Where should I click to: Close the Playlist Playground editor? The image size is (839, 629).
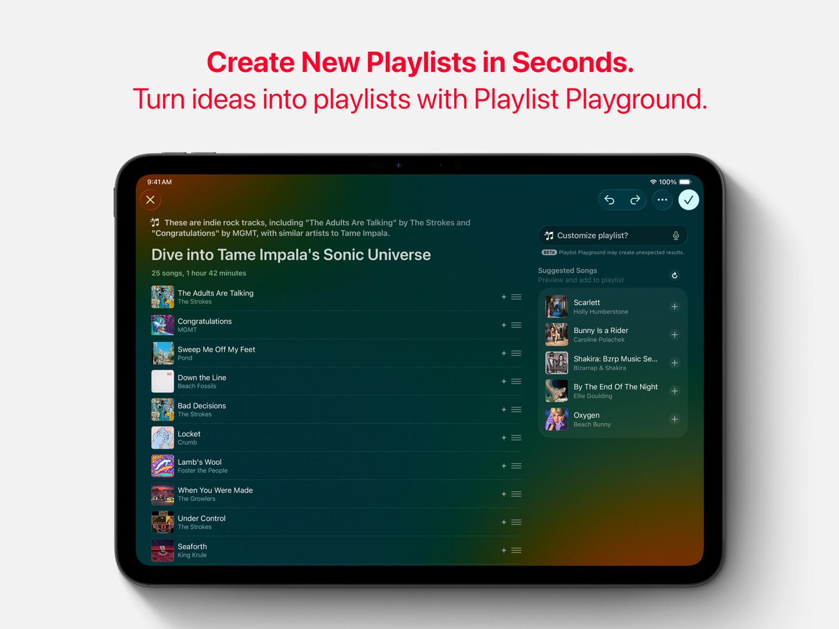150,199
